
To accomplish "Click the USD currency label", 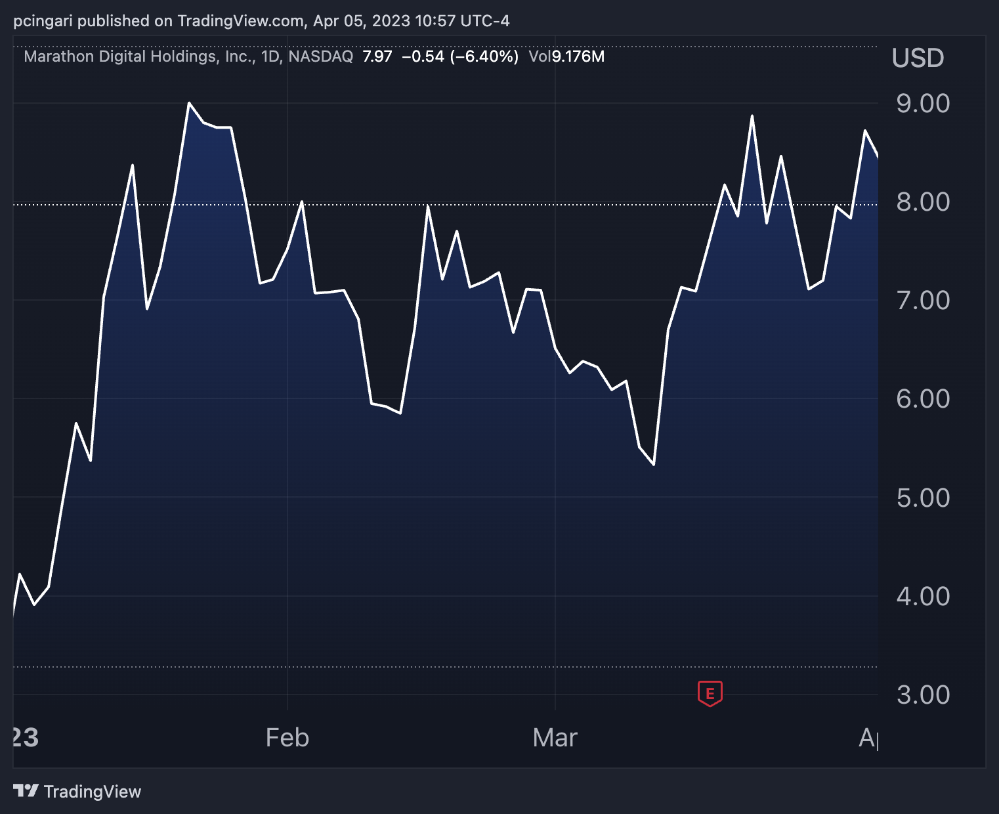I will point(918,58).
